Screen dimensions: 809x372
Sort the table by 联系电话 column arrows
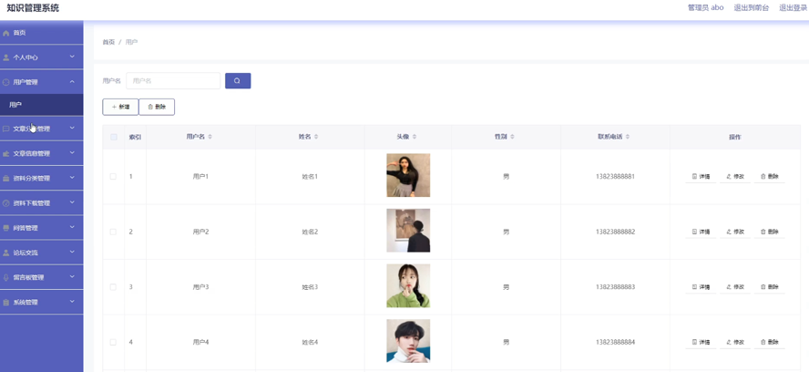click(627, 137)
